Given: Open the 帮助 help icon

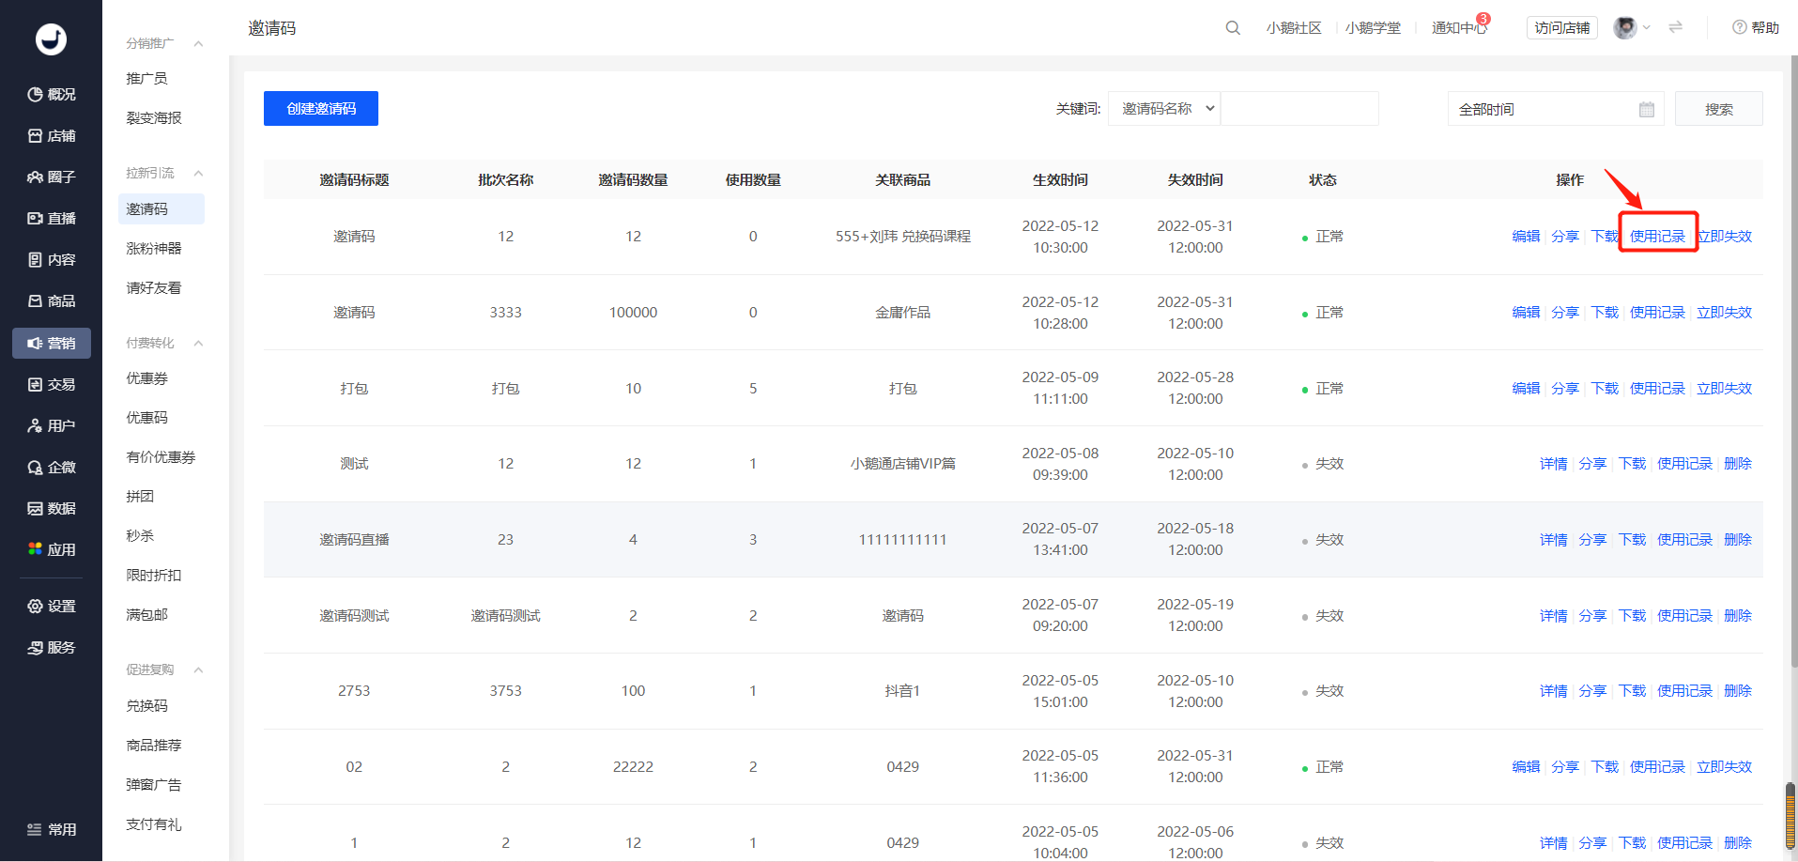Looking at the screenshot, I should [x=1739, y=27].
